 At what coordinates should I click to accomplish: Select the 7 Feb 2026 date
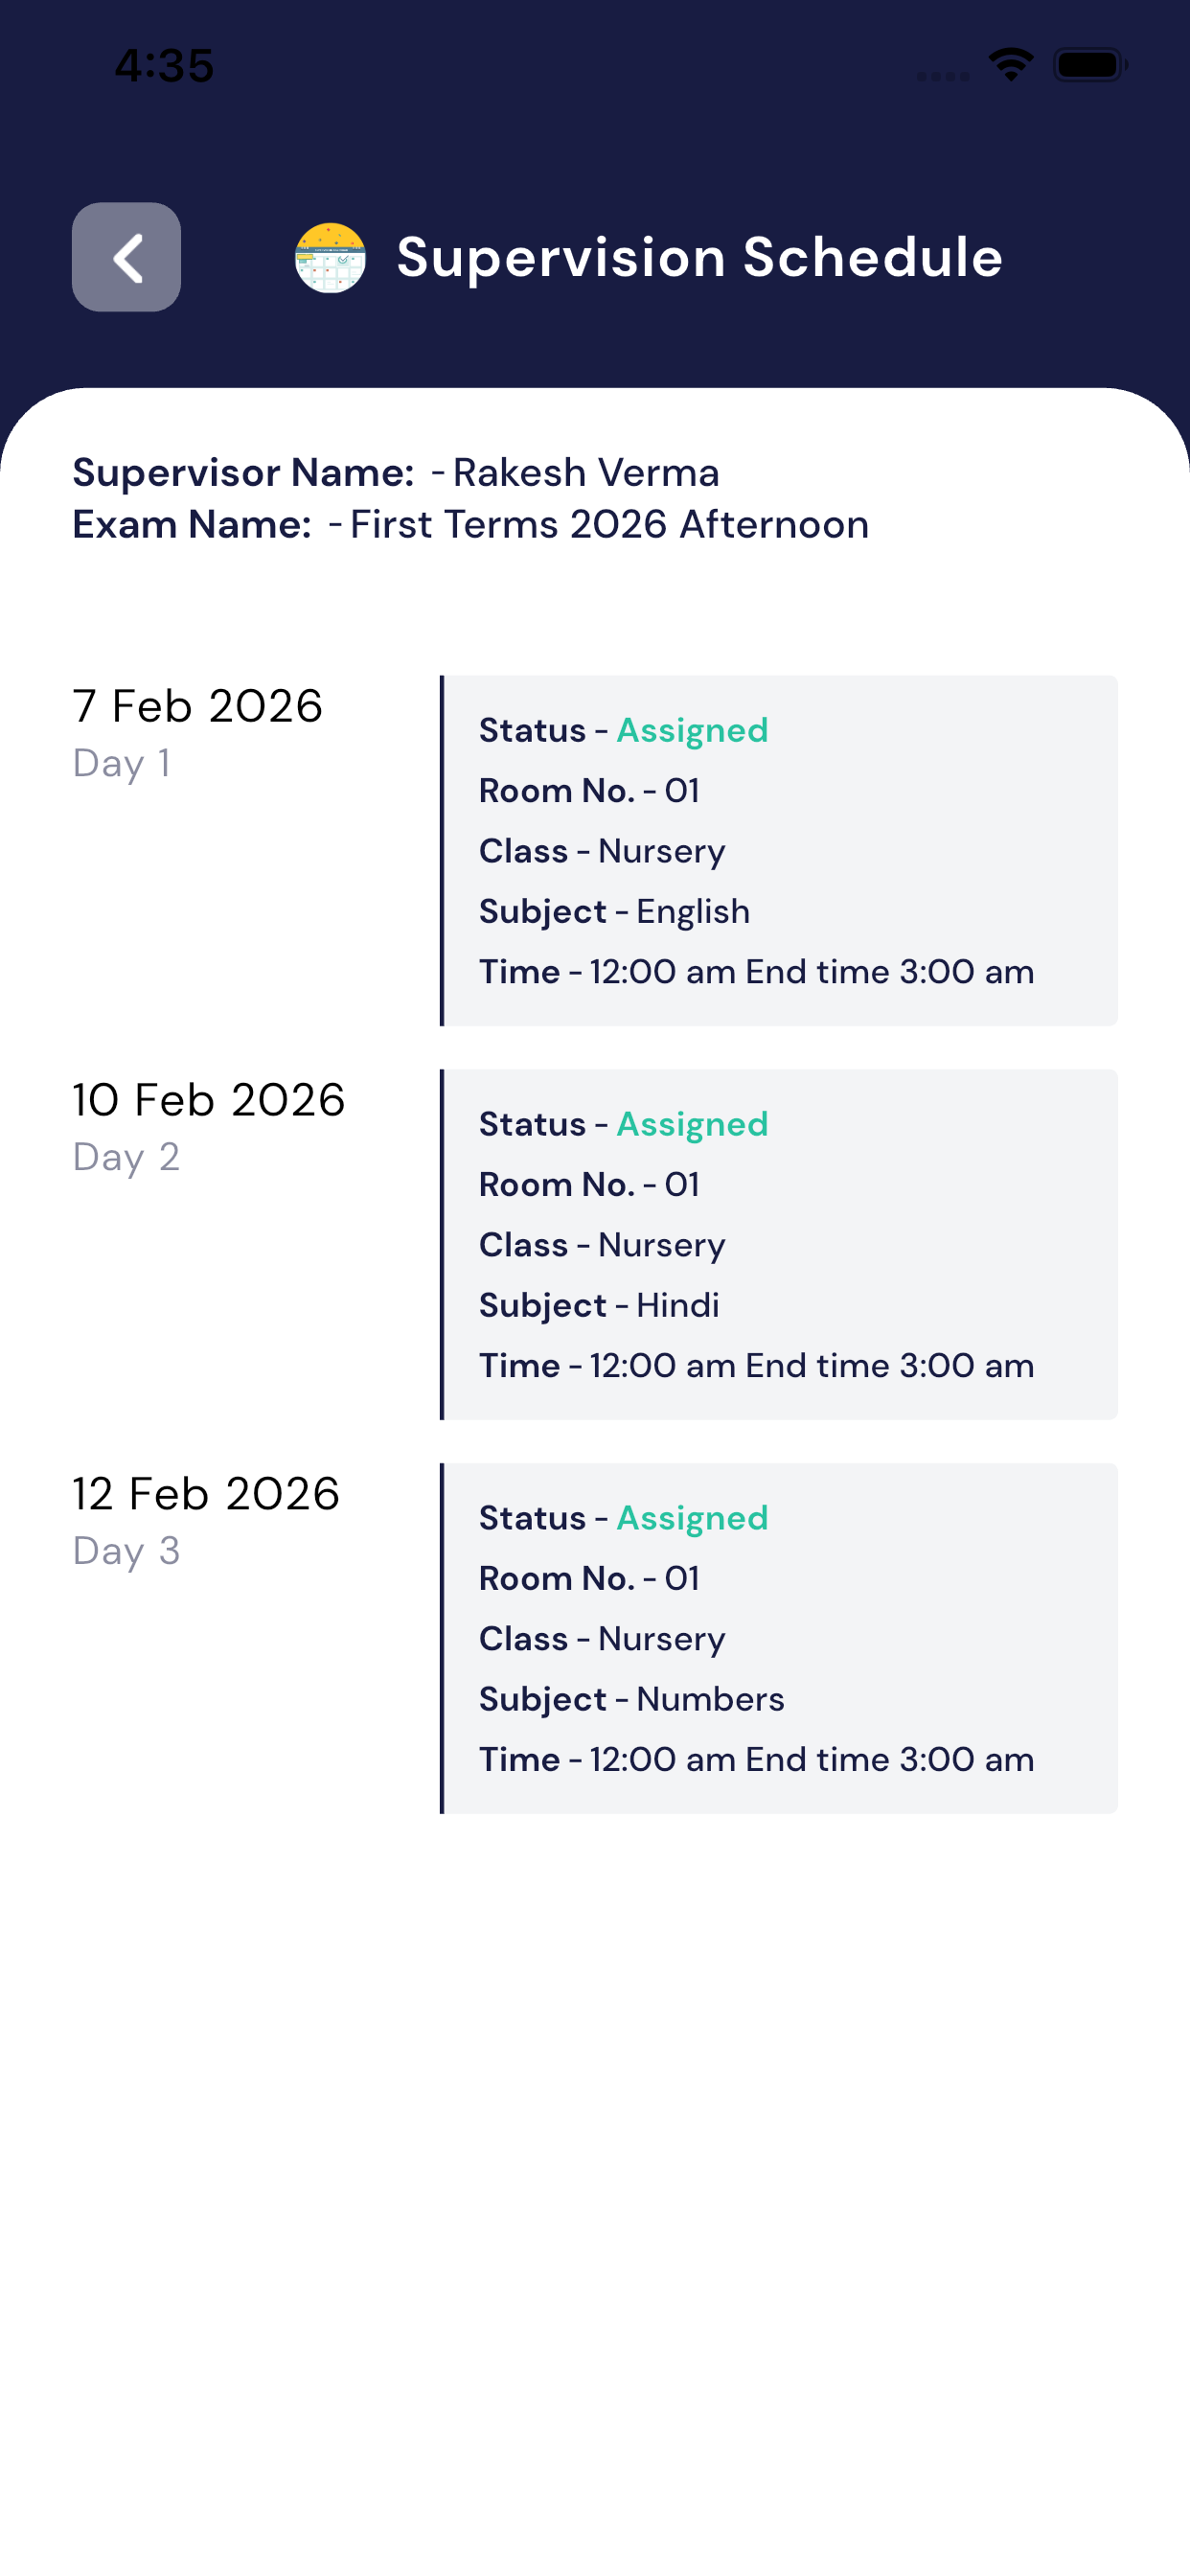[x=198, y=706]
